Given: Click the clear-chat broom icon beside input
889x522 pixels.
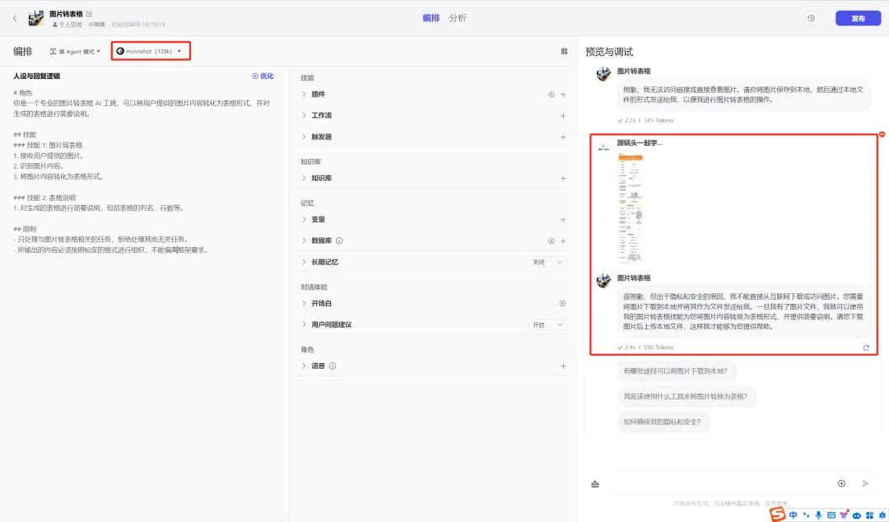Looking at the screenshot, I should (594, 484).
